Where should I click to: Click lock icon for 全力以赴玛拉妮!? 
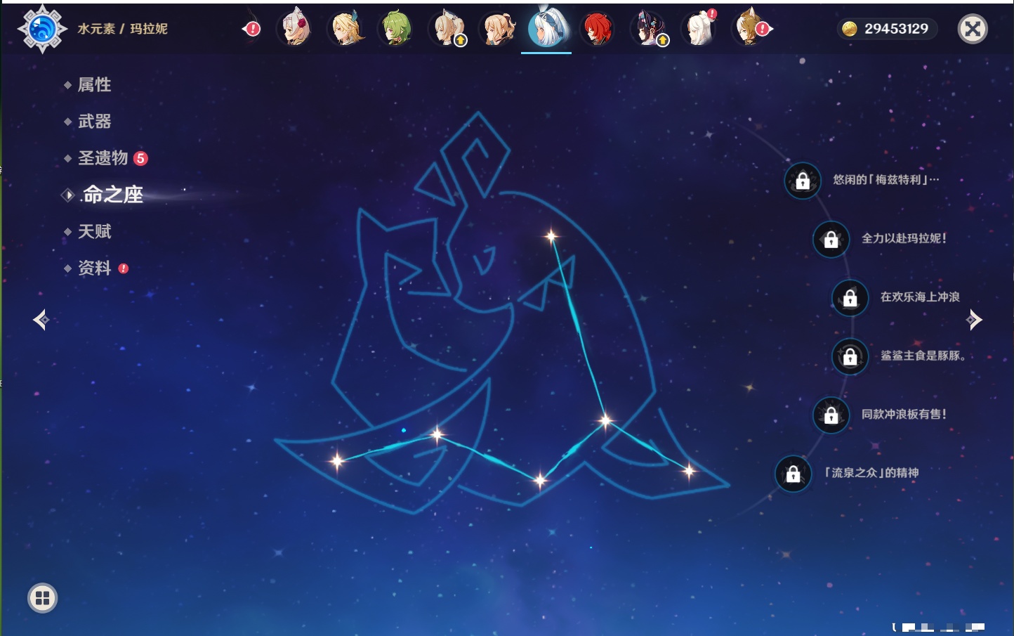point(831,239)
